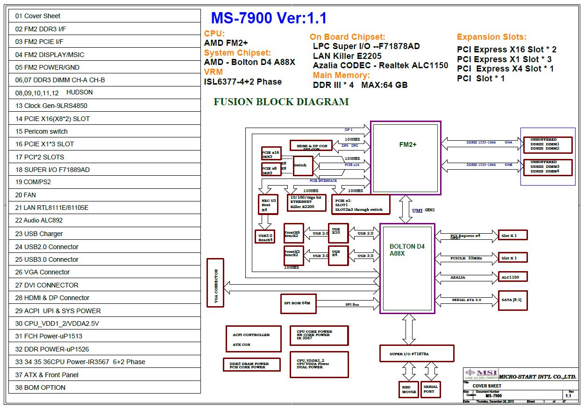Select the Killer E2205 Ethernet block
The image size is (584, 409).
[306, 203]
